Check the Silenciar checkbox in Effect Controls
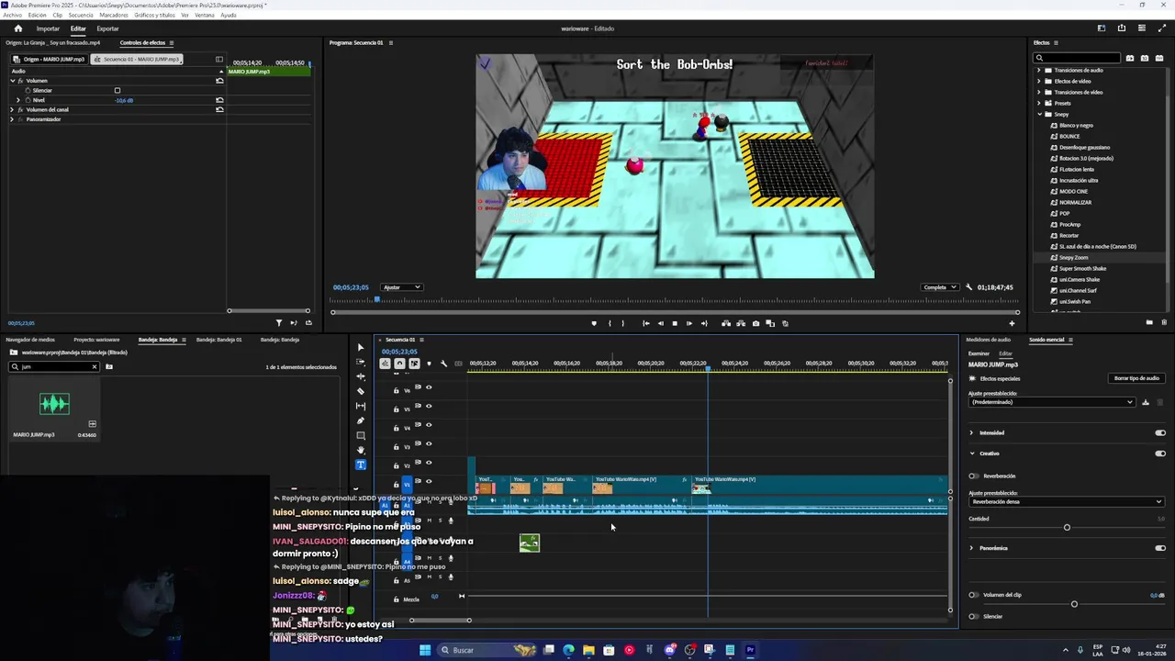The height and width of the screenshot is (661, 1175). pos(117,90)
